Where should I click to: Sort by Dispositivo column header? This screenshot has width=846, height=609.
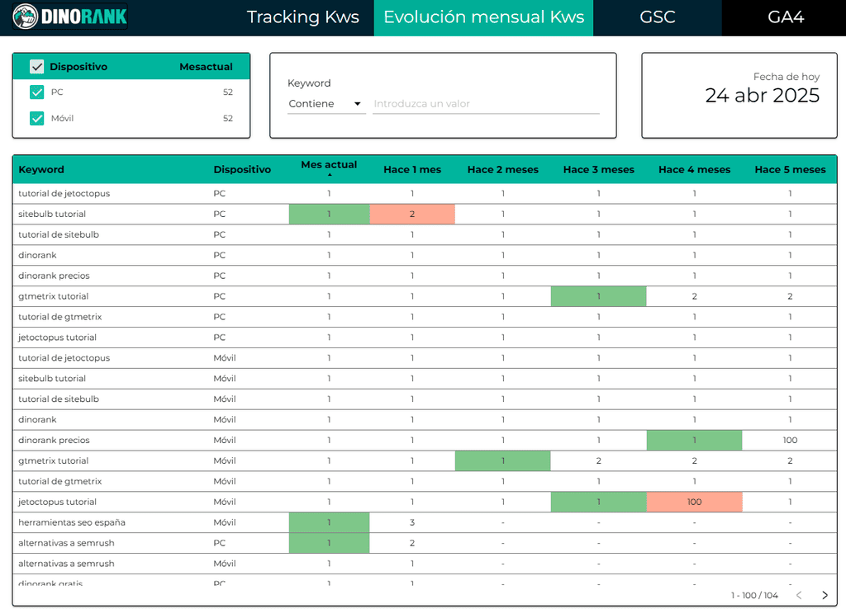click(x=242, y=169)
